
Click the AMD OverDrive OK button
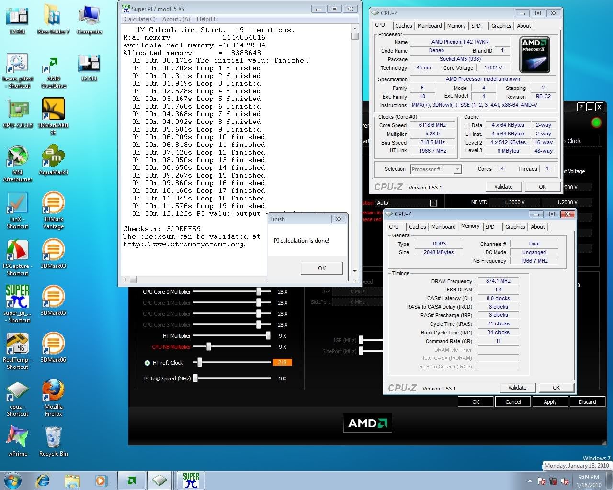point(476,402)
